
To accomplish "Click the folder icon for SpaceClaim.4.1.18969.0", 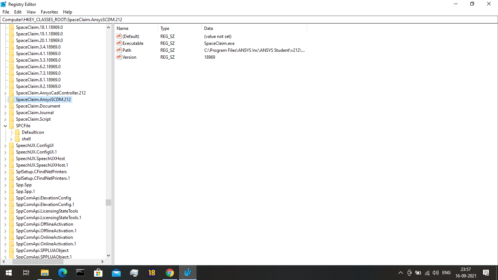I will click(11, 54).
